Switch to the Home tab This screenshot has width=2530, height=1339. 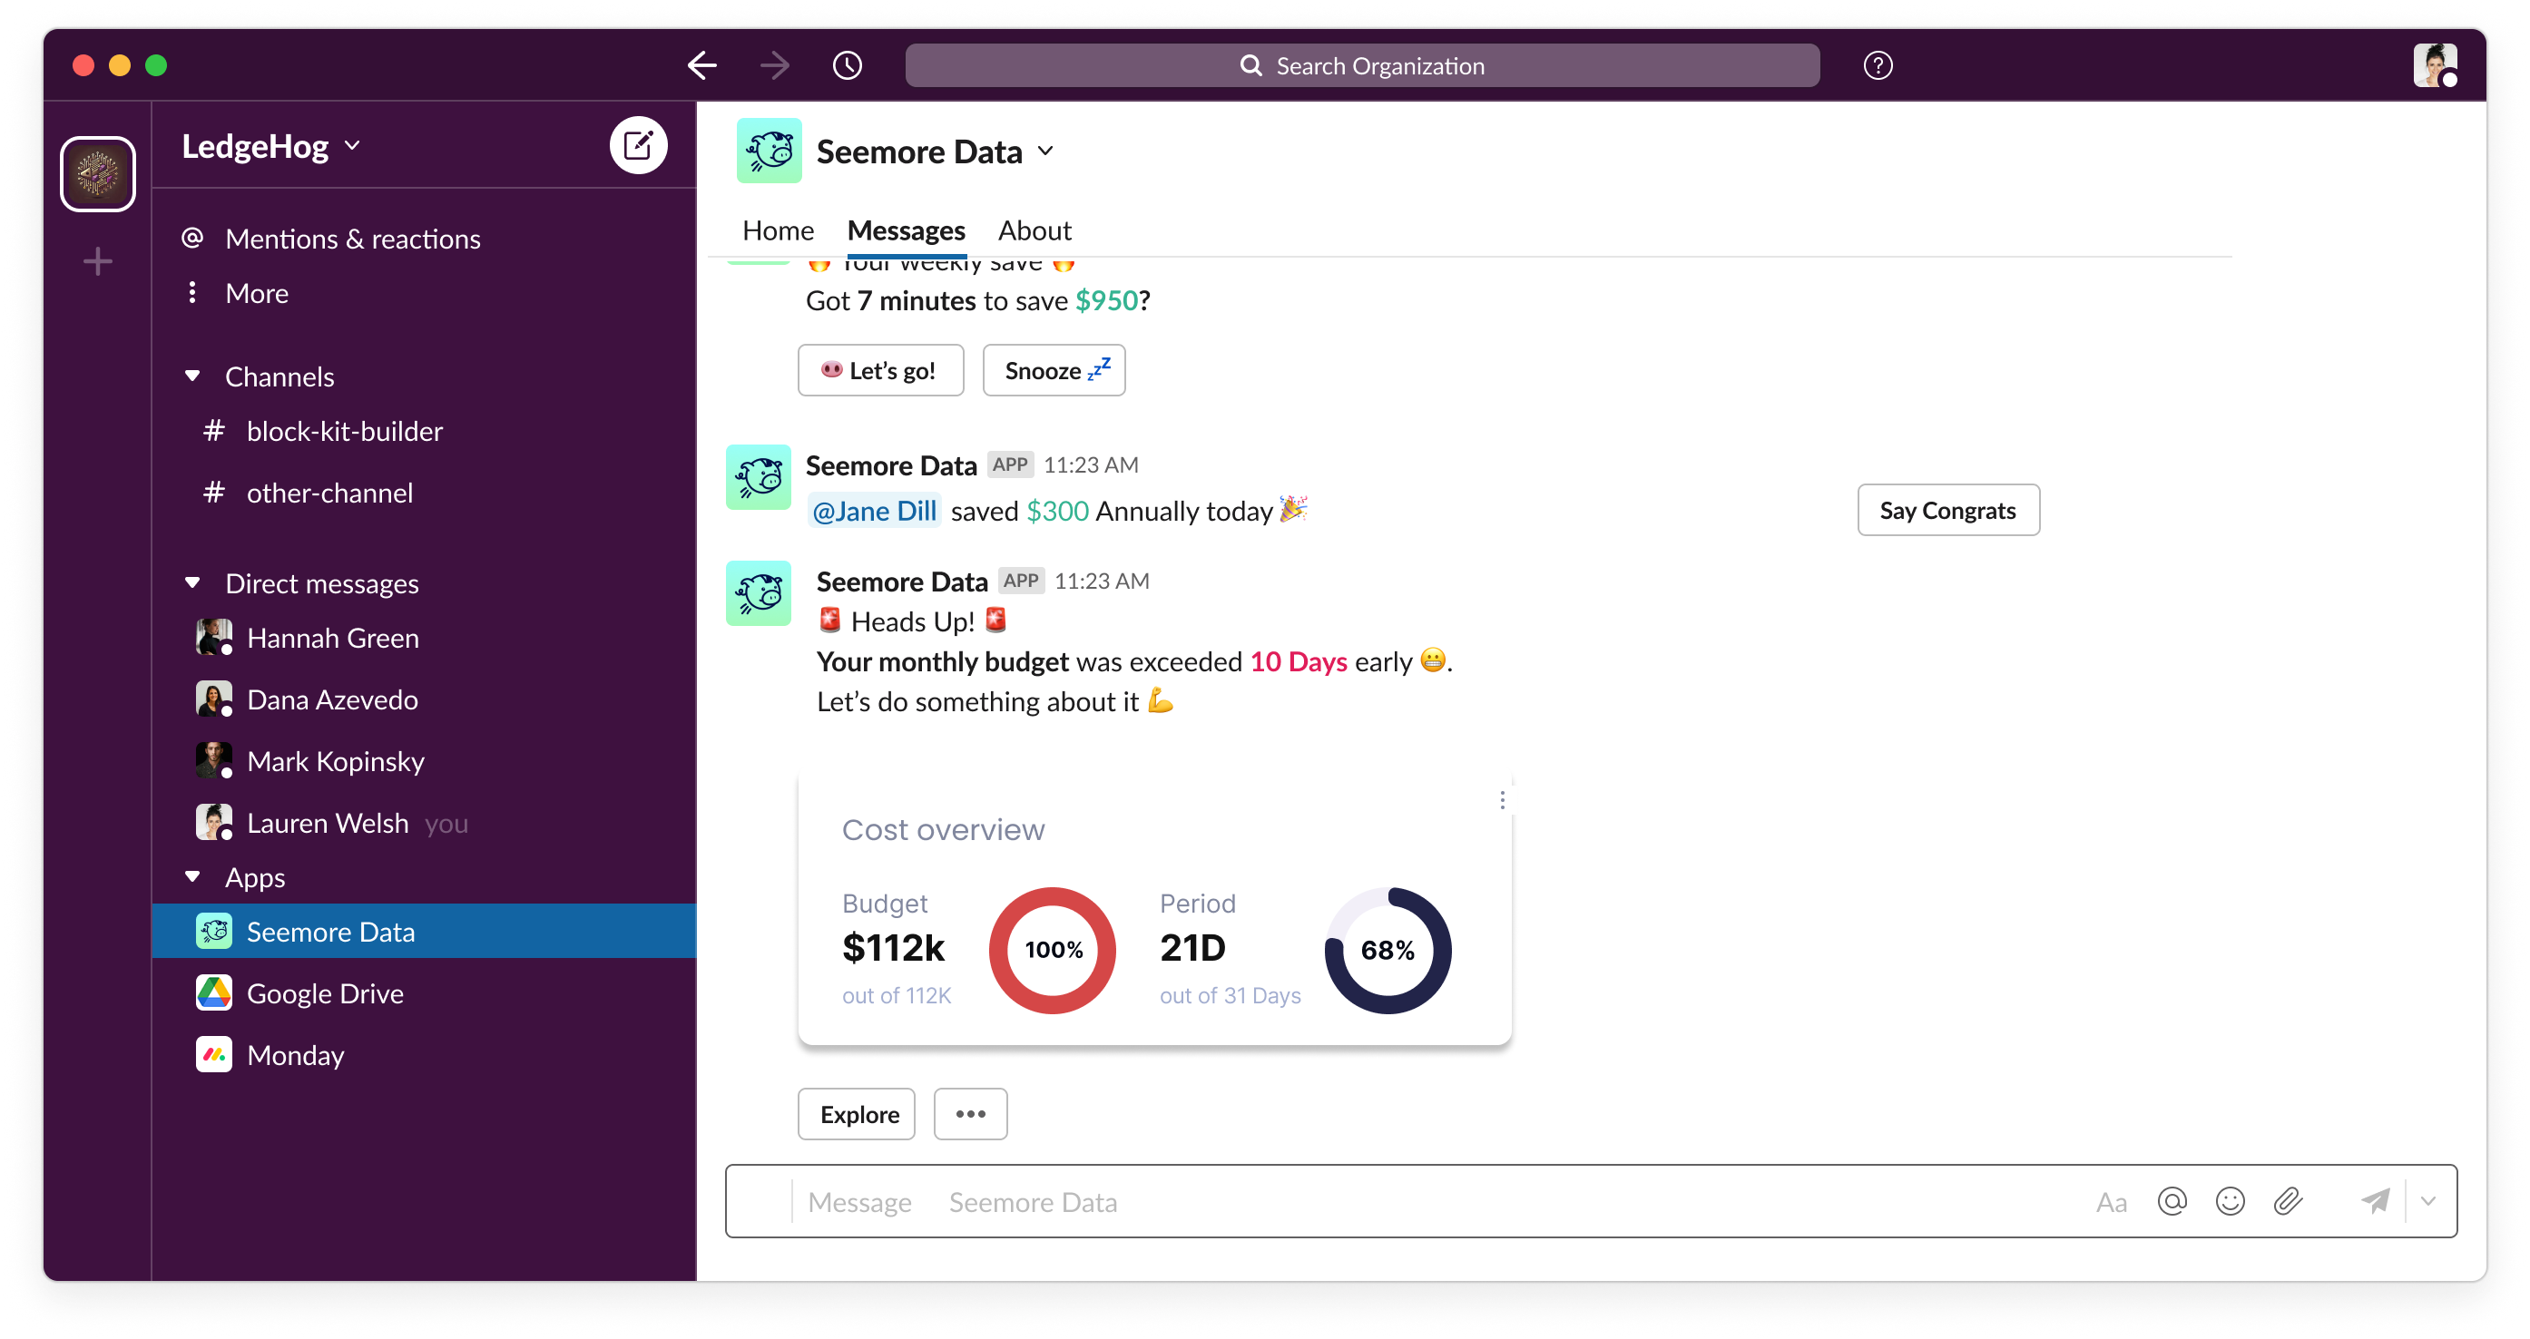pyautogui.click(x=777, y=230)
